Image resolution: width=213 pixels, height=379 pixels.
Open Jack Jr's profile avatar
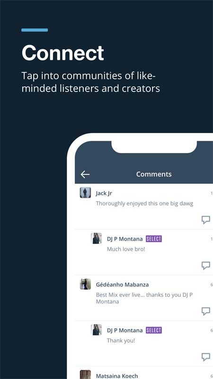click(x=86, y=193)
